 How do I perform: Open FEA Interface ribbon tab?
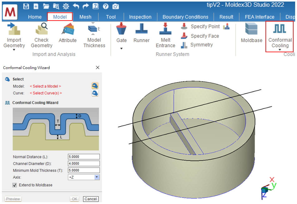[x=260, y=17]
